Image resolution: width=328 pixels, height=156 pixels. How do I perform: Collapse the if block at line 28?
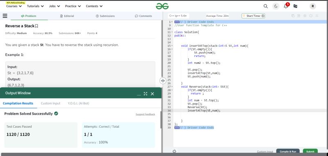point(172,90)
